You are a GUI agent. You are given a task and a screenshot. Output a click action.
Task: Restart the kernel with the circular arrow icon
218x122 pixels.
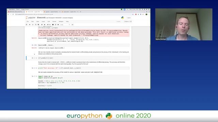[x=56, y=25]
